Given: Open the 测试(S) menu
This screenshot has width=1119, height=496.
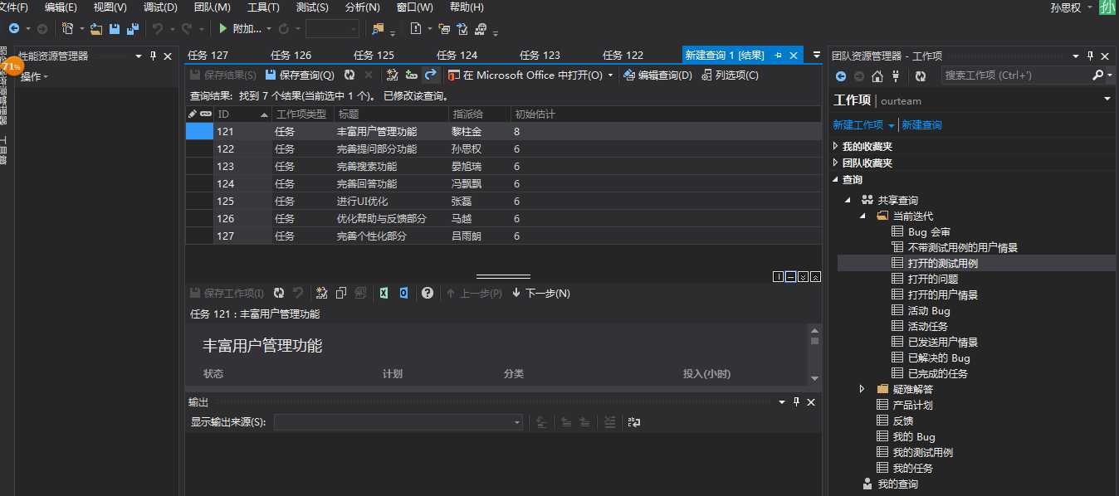Looking at the screenshot, I should 312,7.
